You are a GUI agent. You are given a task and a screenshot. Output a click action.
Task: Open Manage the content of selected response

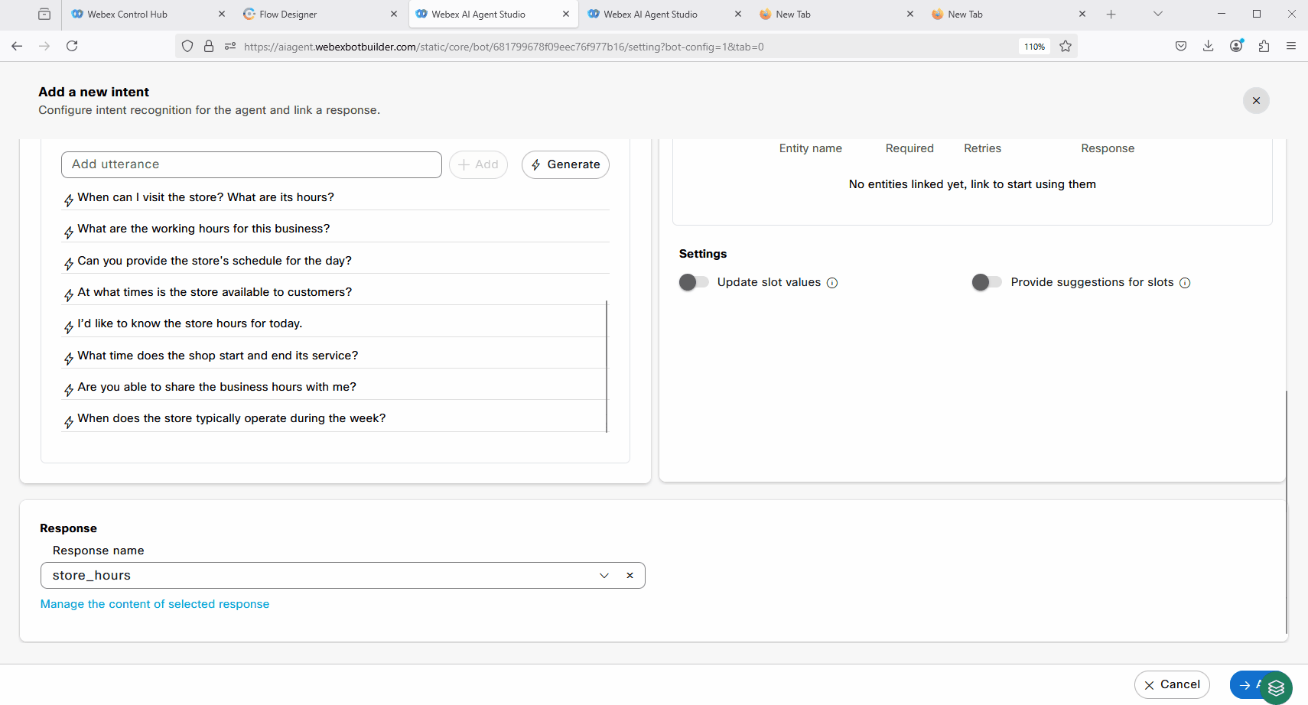(x=155, y=604)
